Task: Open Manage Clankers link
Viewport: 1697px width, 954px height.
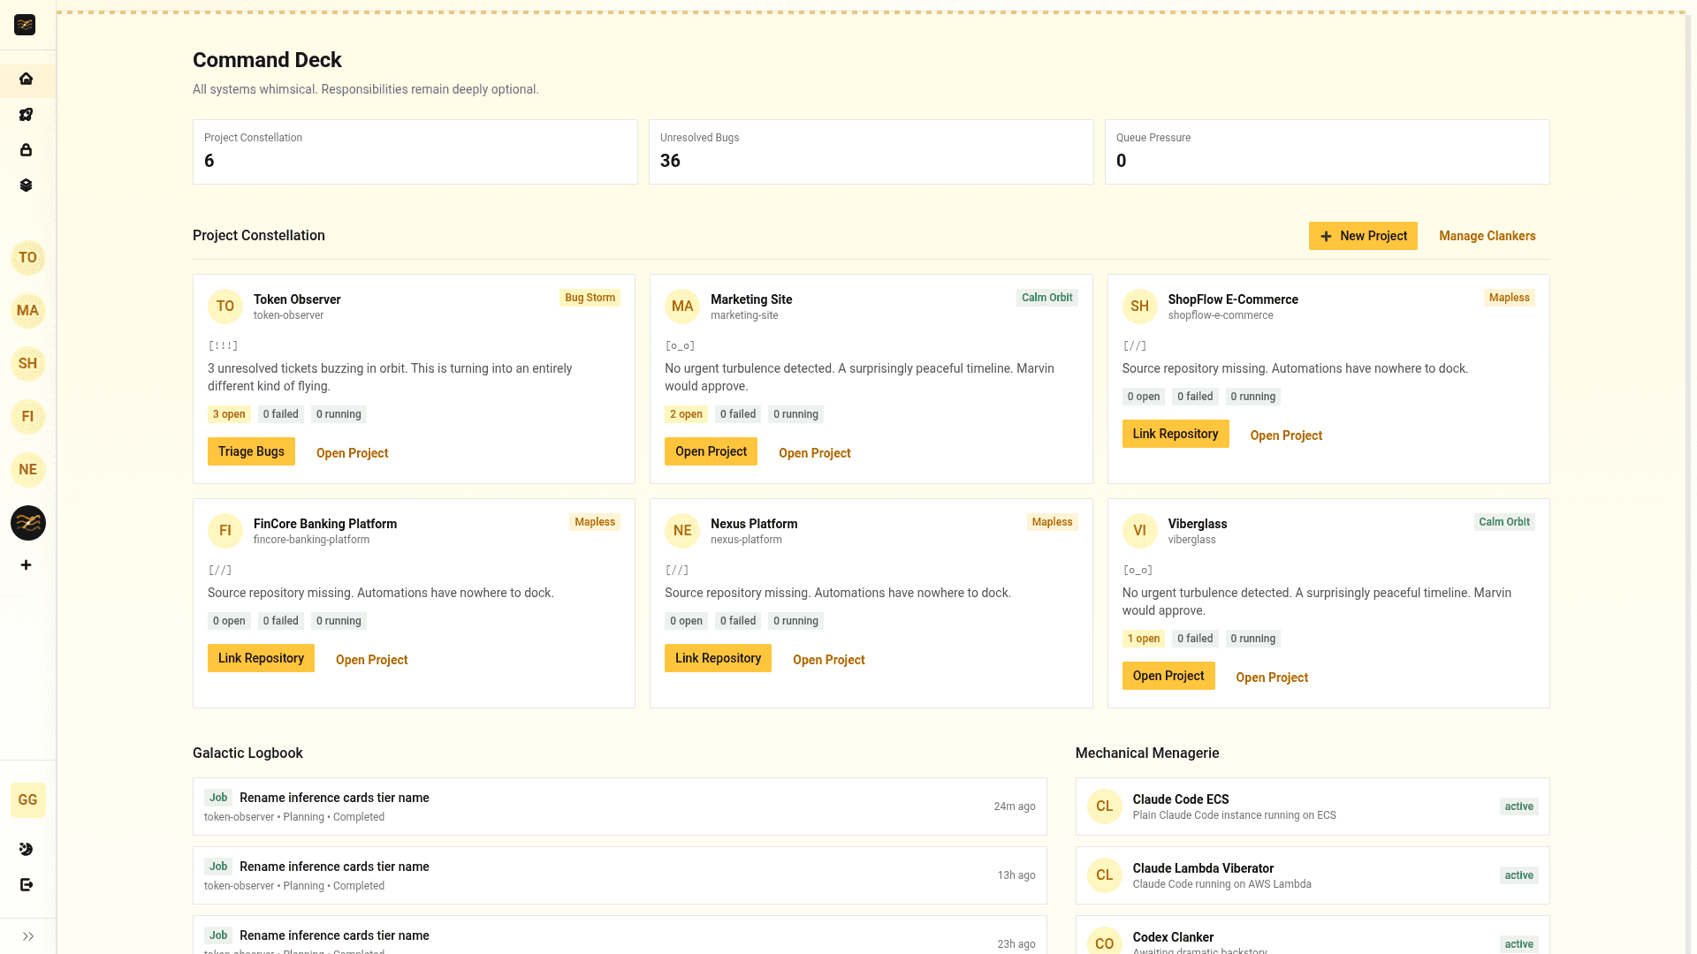Action: click(1487, 236)
